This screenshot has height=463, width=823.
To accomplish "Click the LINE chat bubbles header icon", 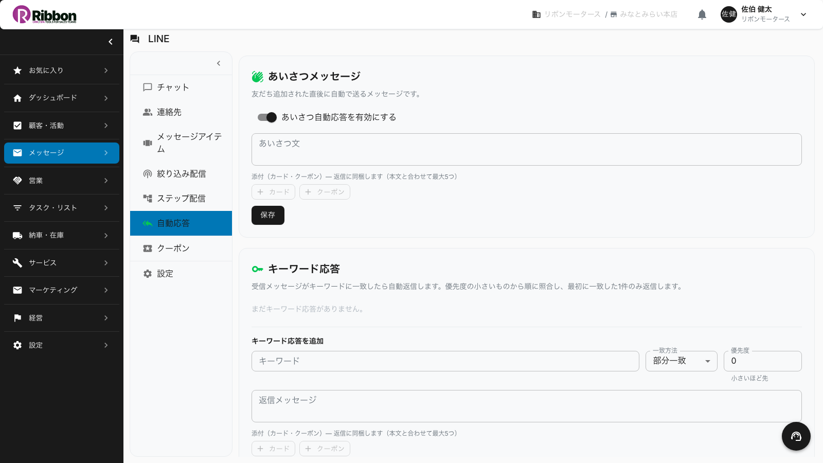I will click(135, 39).
